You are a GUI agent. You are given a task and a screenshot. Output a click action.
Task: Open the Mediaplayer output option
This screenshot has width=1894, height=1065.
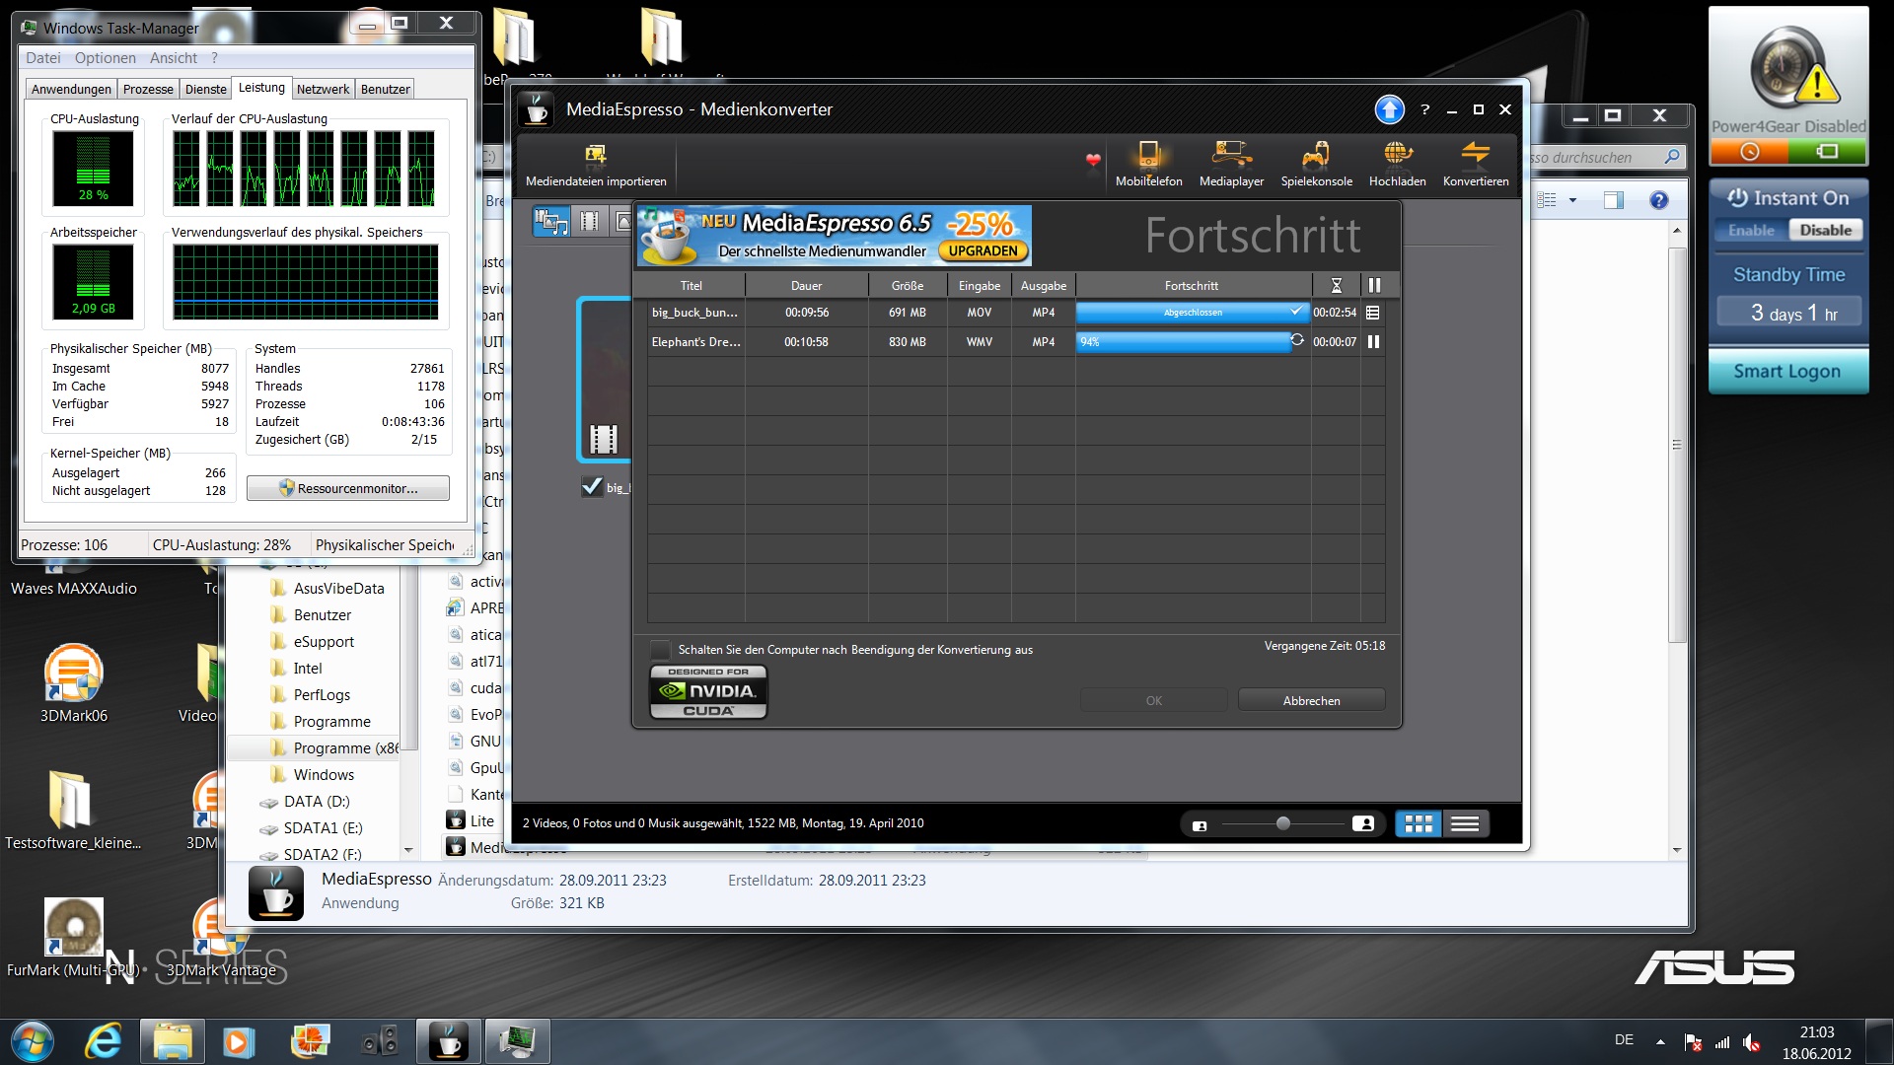1231,155
